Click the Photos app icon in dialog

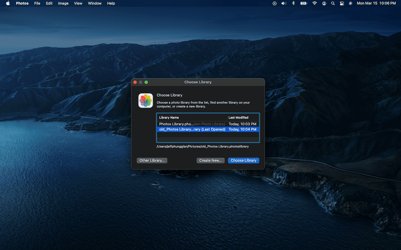pyautogui.click(x=145, y=101)
